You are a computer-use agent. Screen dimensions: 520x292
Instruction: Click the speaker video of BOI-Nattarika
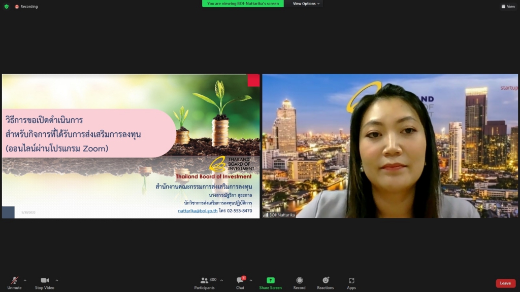coord(390,146)
